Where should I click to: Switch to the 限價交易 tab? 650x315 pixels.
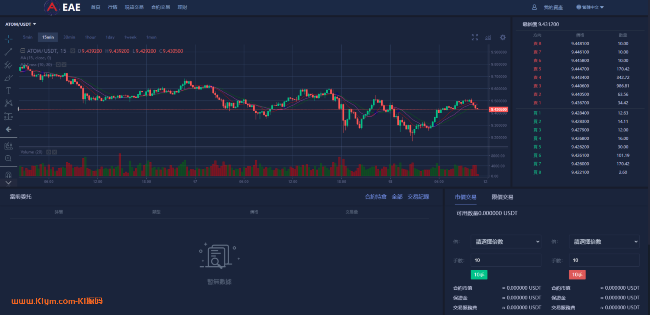point(502,197)
